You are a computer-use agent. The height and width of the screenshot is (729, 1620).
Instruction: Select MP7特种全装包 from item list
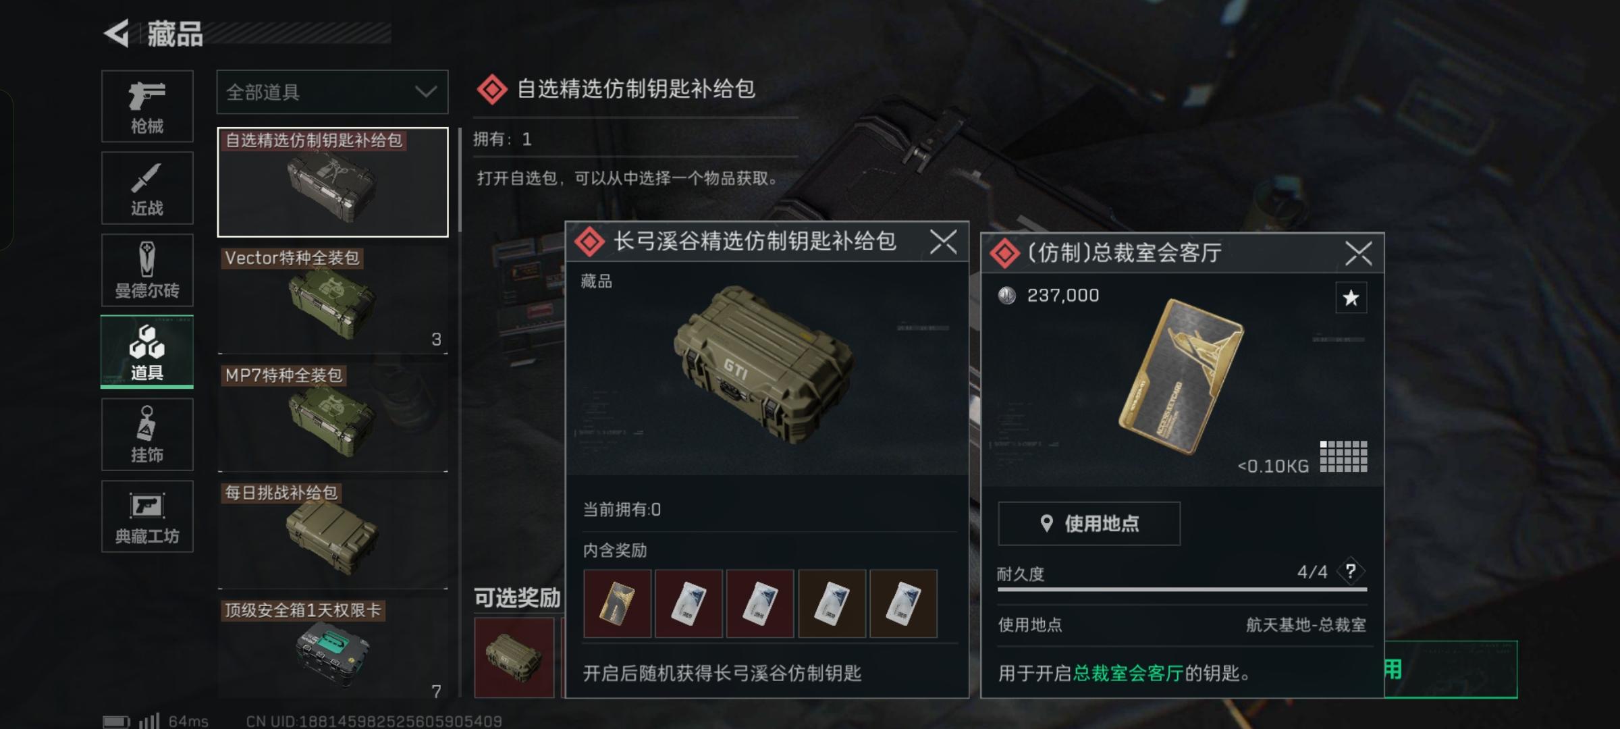point(333,417)
